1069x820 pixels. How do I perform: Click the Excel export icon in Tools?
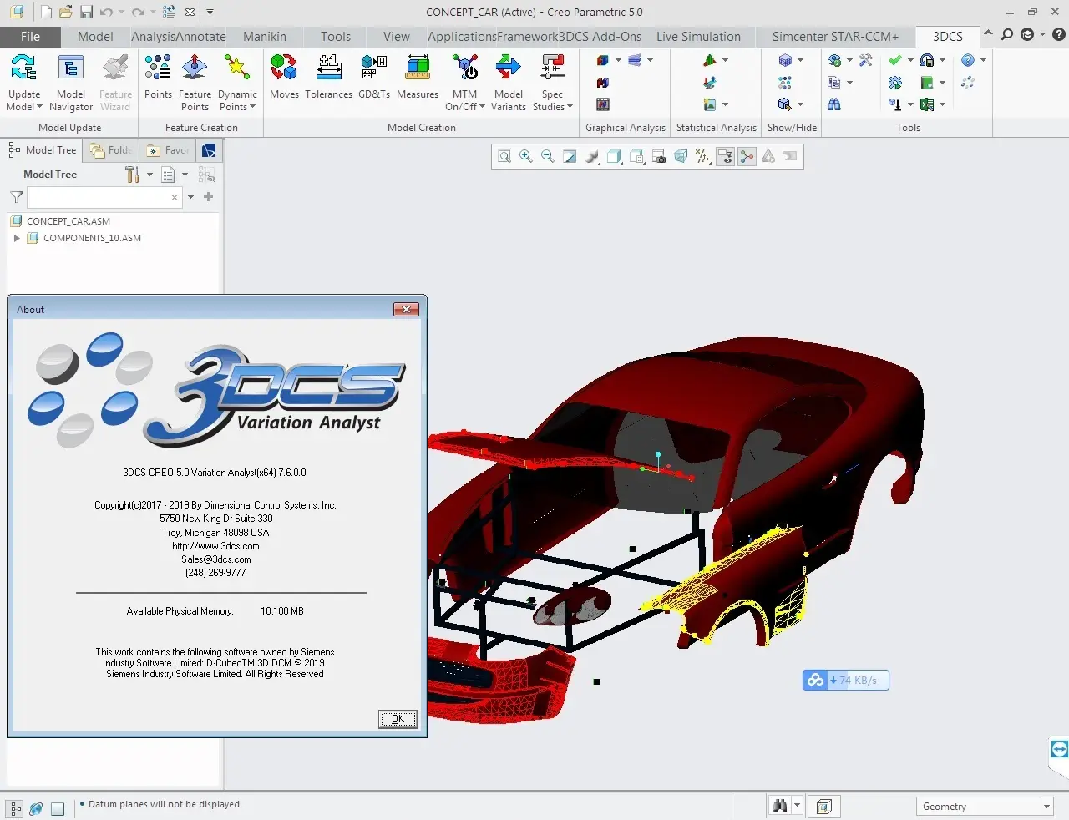tap(927, 104)
